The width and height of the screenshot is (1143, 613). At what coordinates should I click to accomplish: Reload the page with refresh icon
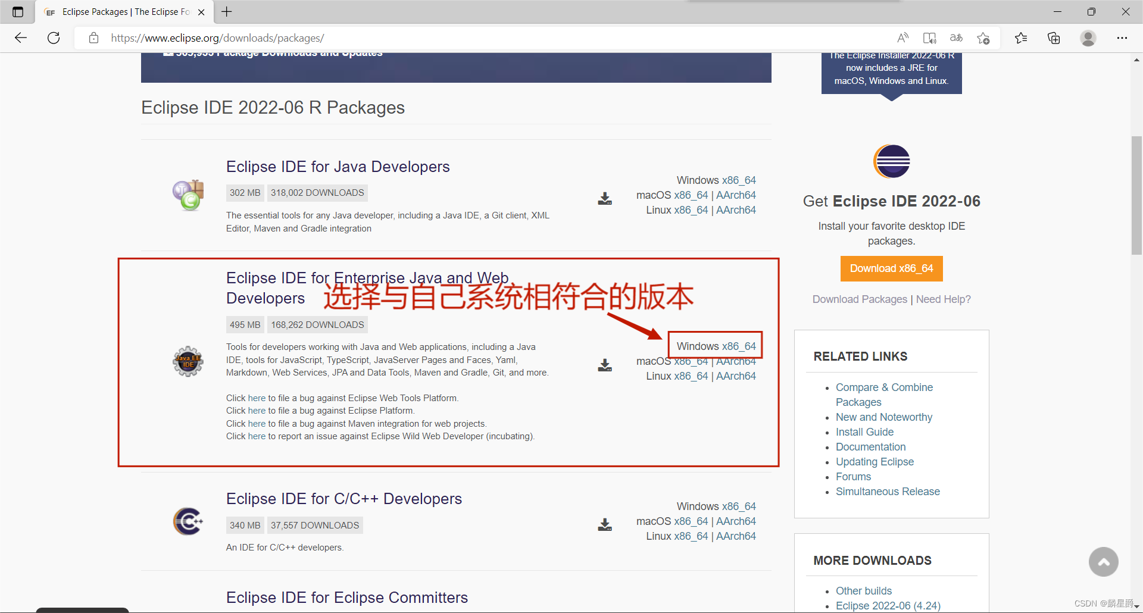tap(54, 38)
